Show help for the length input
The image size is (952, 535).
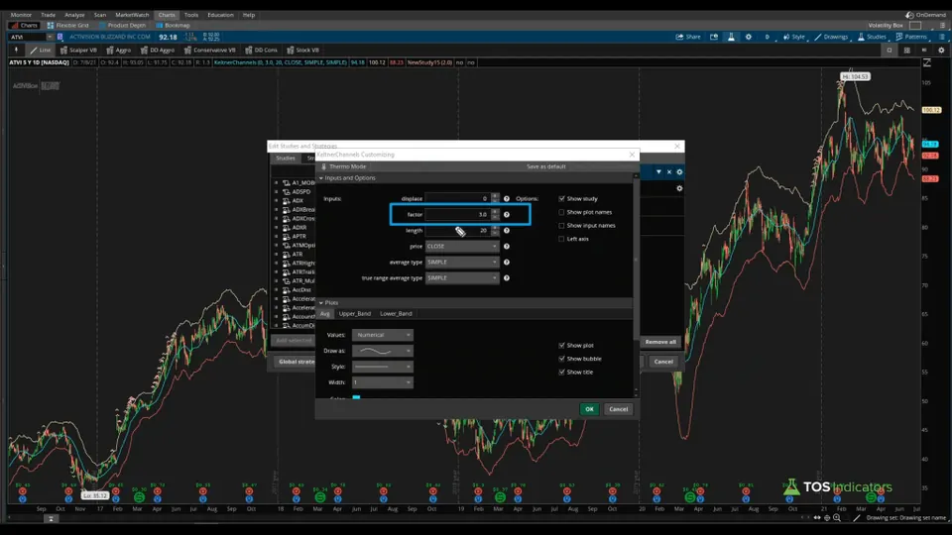(x=507, y=231)
